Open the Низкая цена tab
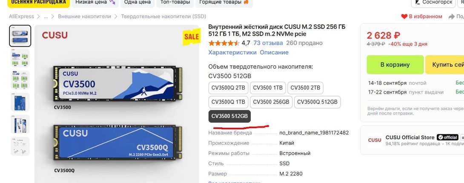This screenshot has width=464, height=183. click(95, 3)
